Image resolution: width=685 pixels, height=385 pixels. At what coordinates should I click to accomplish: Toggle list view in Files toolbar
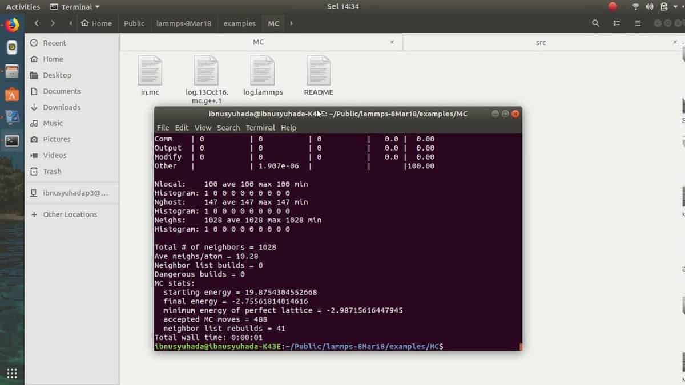(616, 23)
